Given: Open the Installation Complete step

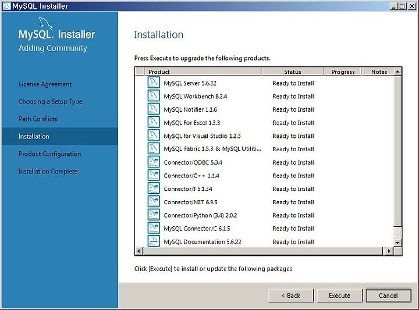Looking at the screenshot, I should click(x=48, y=171).
